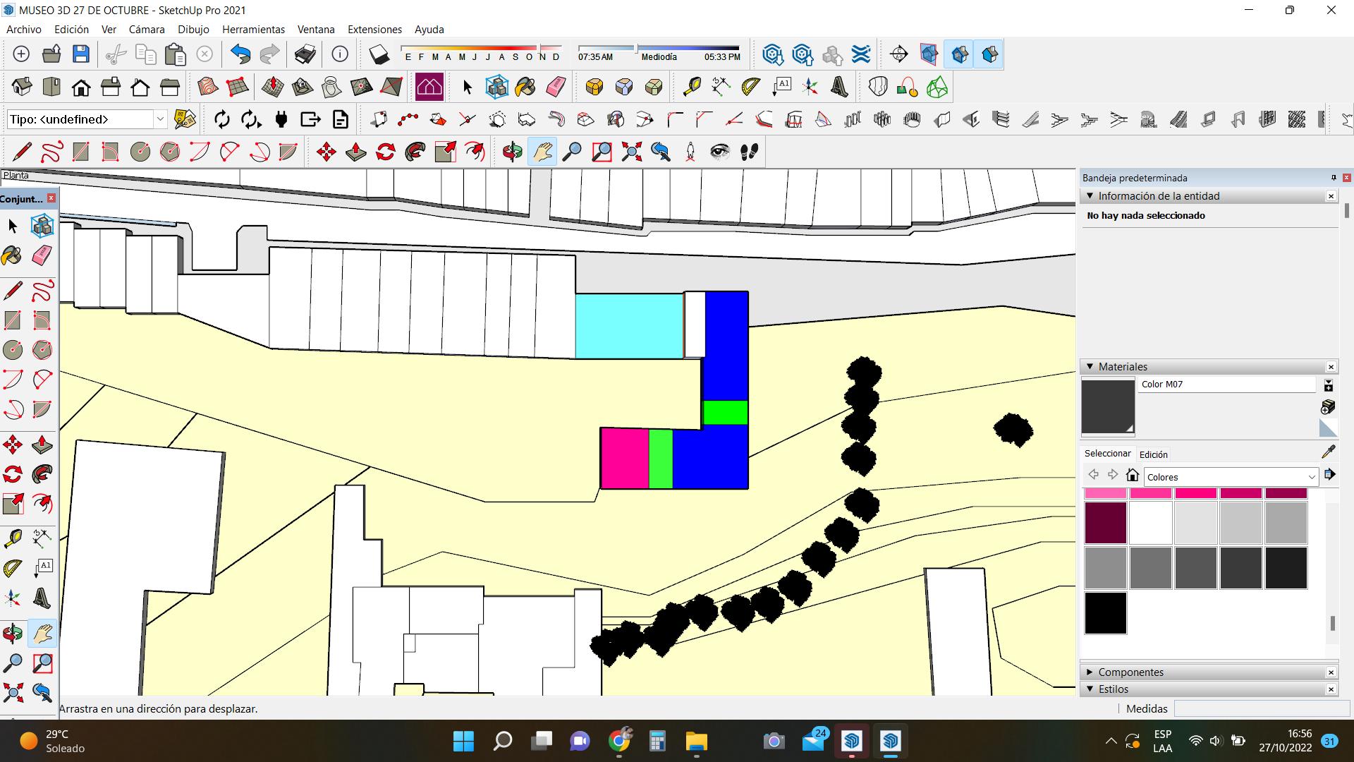Activate the Zoom Extents tool
Image resolution: width=1354 pixels, height=762 pixels.
click(x=631, y=152)
